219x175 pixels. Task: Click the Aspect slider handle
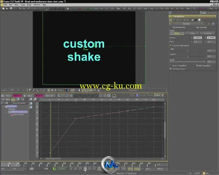pyautogui.click(x=188, y=56)
